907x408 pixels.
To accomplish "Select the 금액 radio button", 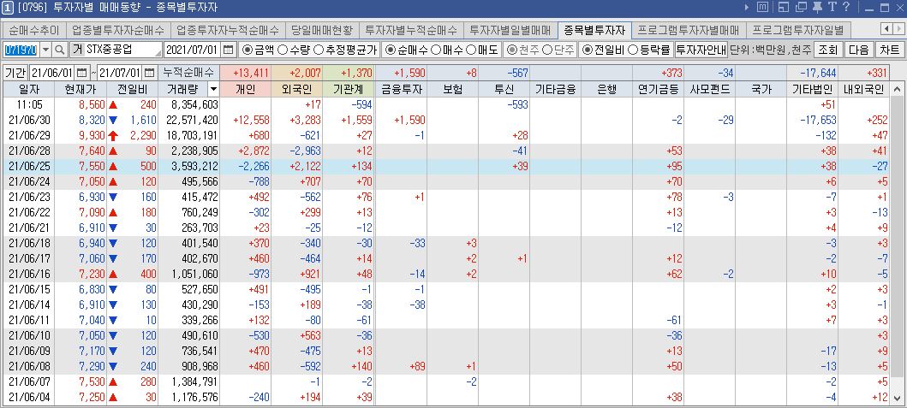I will (x=247, y=50).
